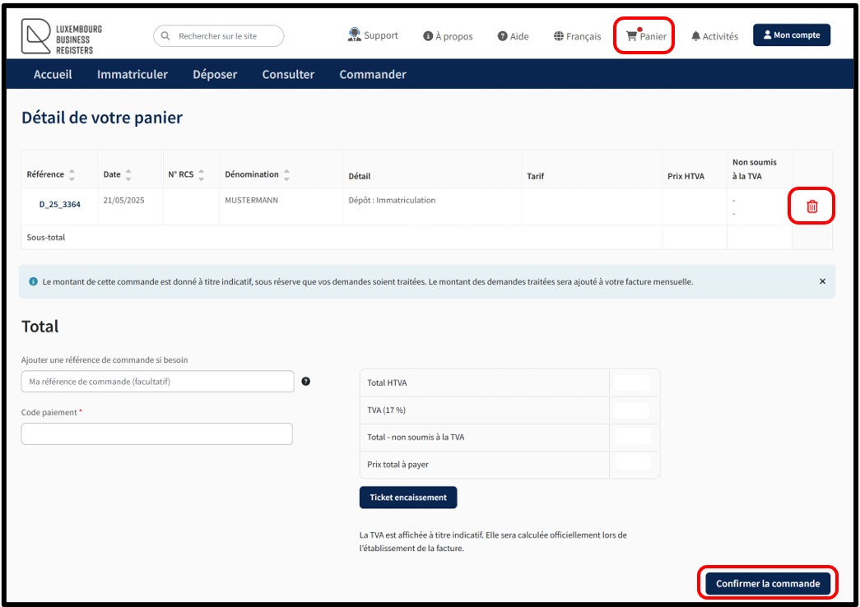Focus the Code paiement input field
The height and width of the screenshot is (607, 860).
[156, 434]
